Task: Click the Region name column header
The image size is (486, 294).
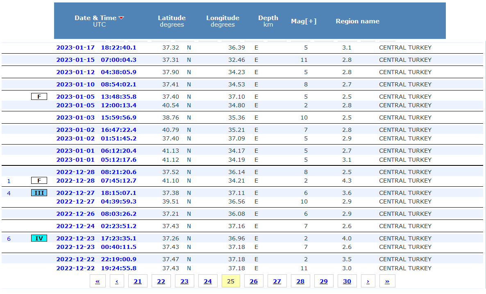Action: pyautogui.click(x=357, y=21)
